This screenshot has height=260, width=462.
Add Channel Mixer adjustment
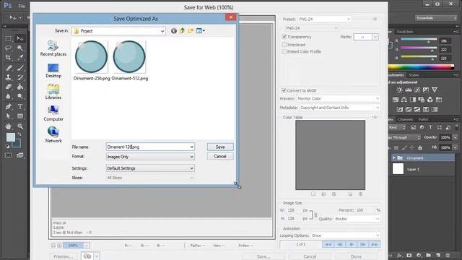click(x=430, y=100)
